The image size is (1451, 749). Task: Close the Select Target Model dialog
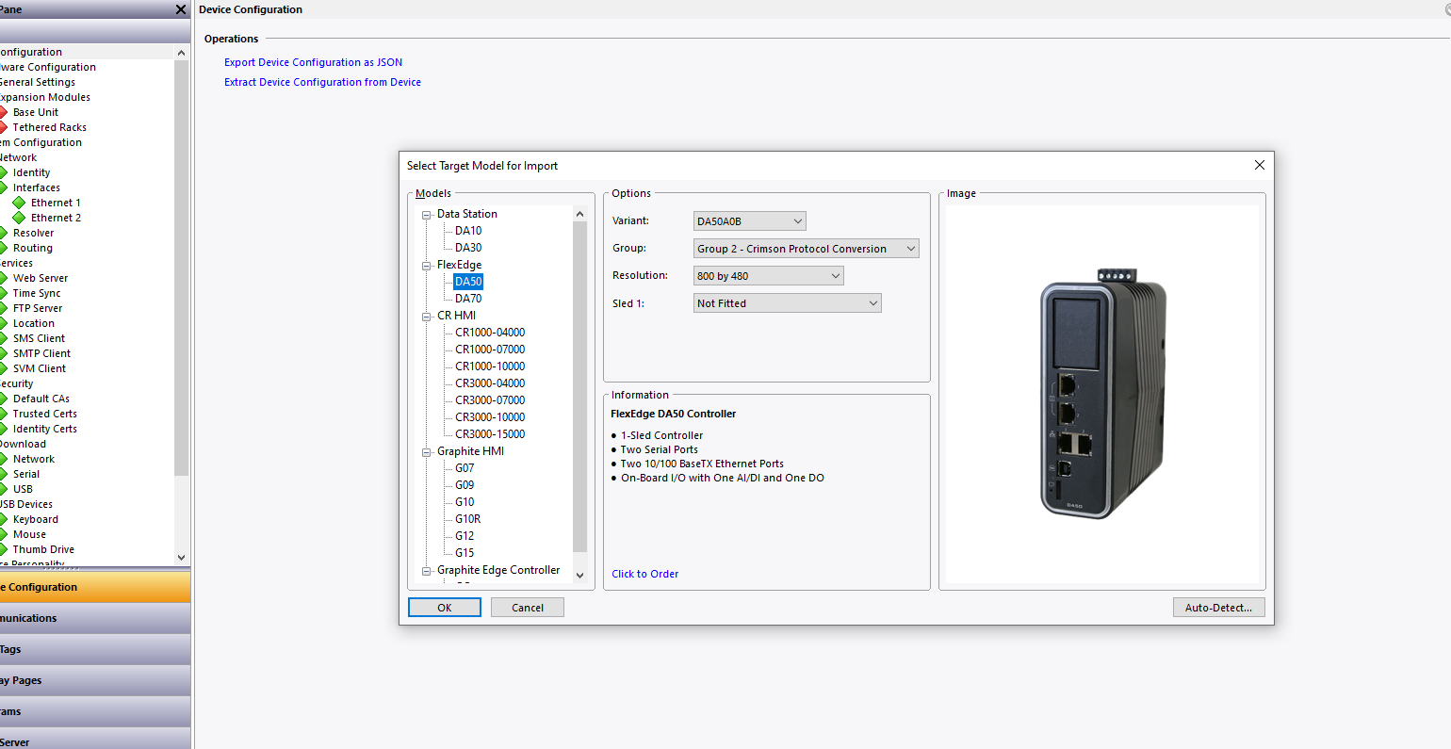click(1260, 165)
